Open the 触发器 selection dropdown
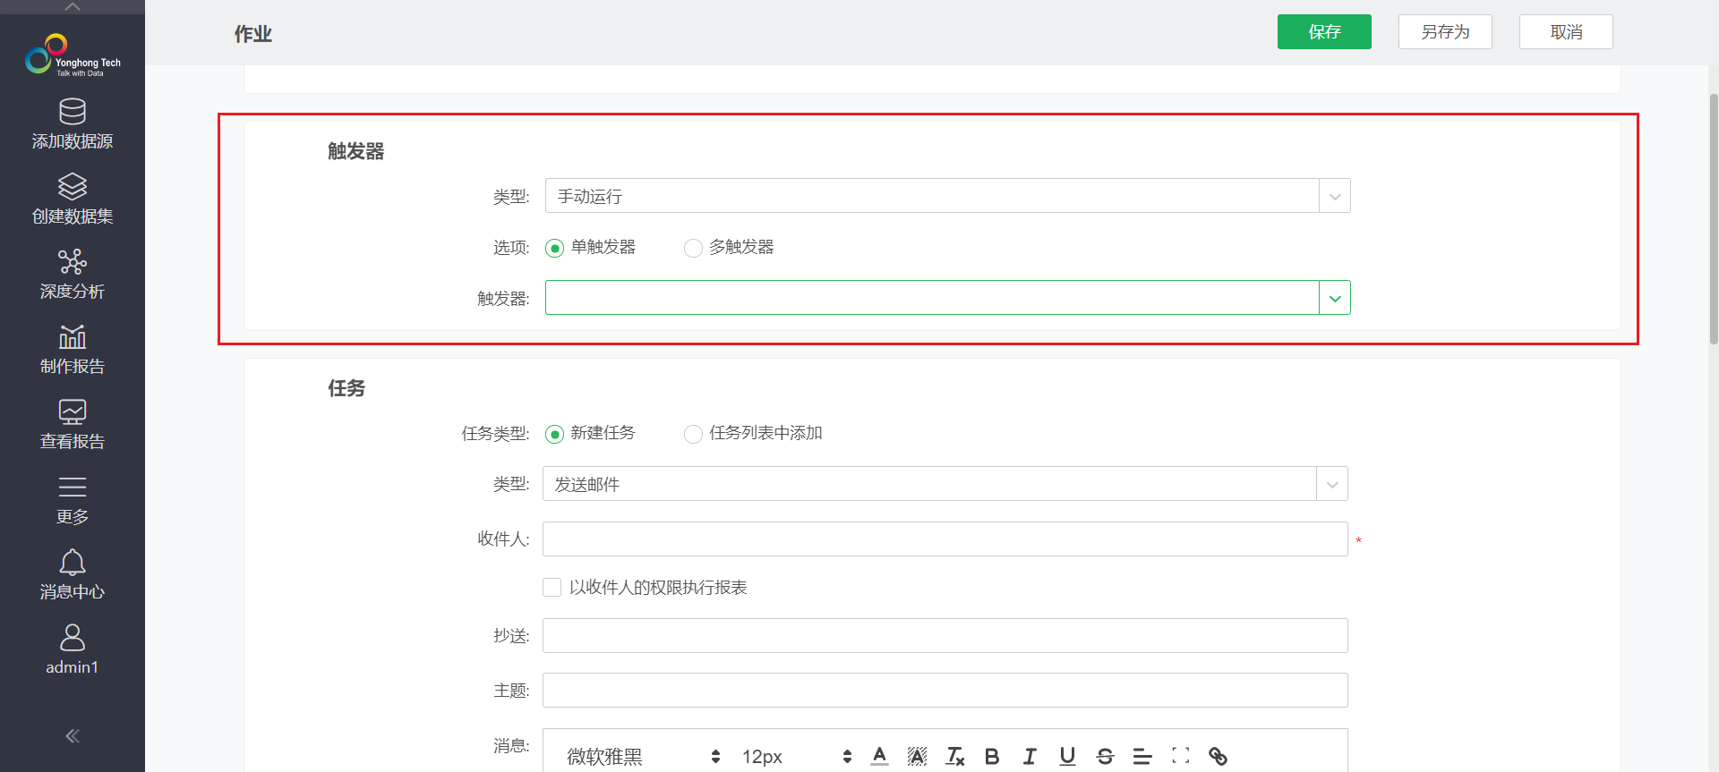 [x=1334, y=298]
